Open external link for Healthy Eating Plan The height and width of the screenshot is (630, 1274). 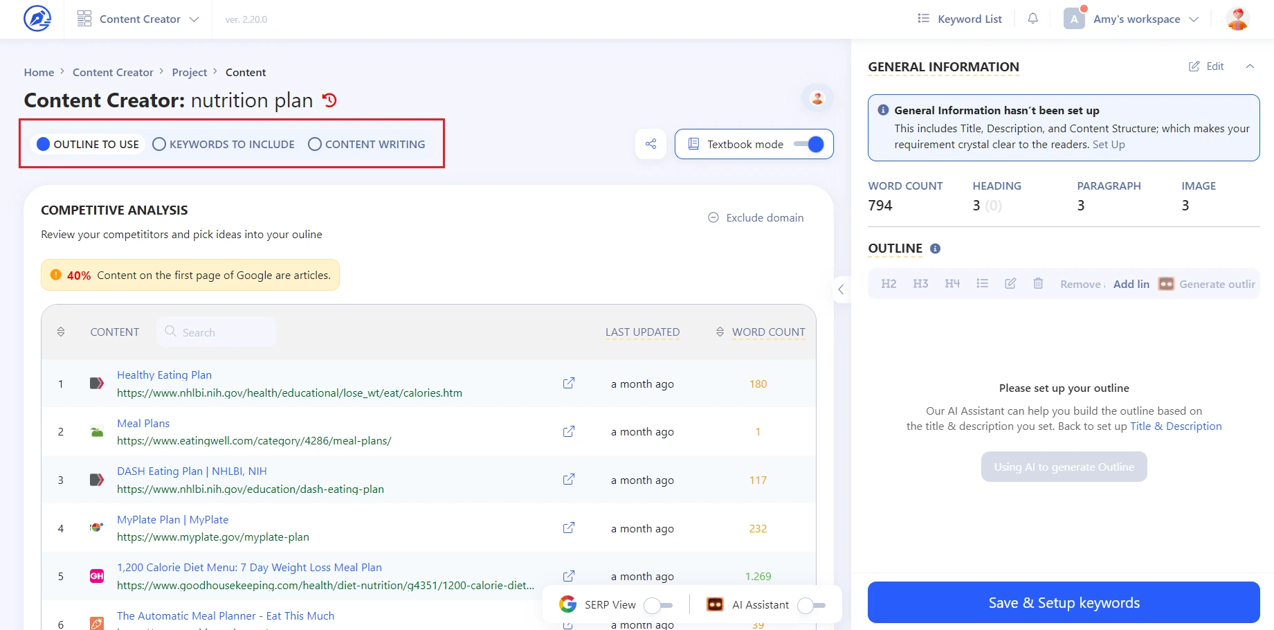(569, 384)
